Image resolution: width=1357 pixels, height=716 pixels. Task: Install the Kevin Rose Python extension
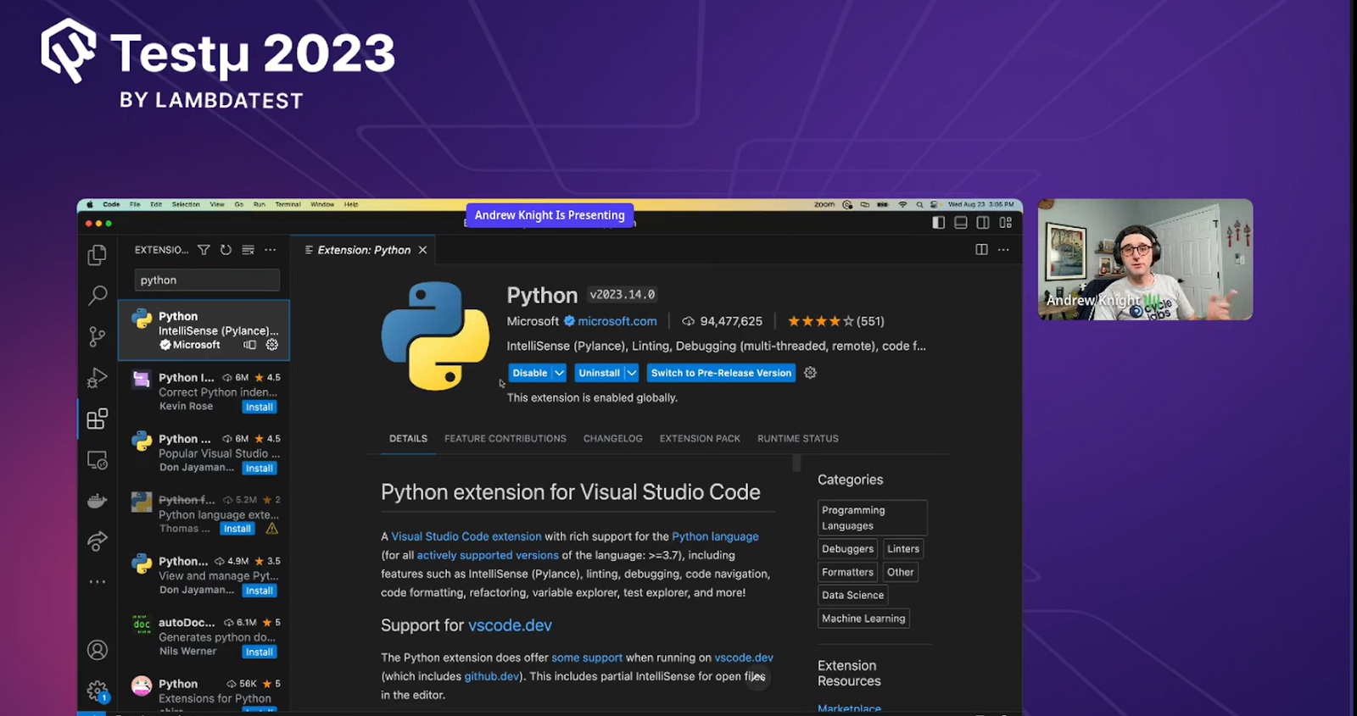click(259, 408)
